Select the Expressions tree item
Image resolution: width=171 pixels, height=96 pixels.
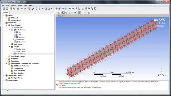18,68
